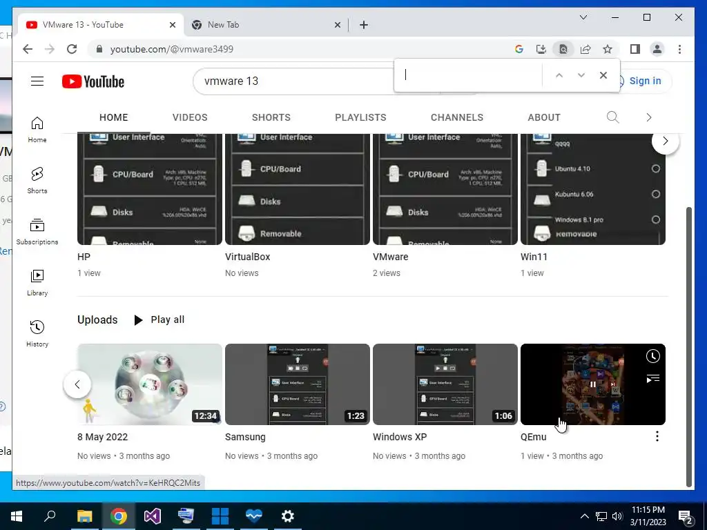707x530 pixels.
Task: Switch to the VIDEOS channel tab
Action: click(x=190, y=117)
